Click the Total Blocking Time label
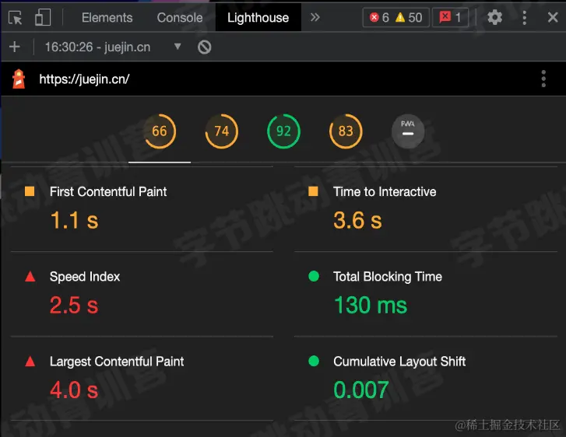The height and width of the screenshot is (437, 566). pyautogui.click(x=388, y=277)
